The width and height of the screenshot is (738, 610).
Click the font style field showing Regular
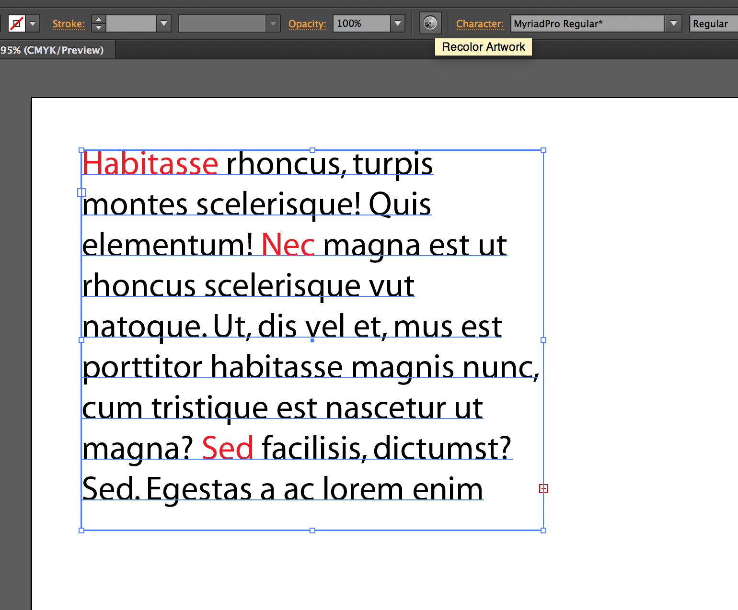click(712, 23)
